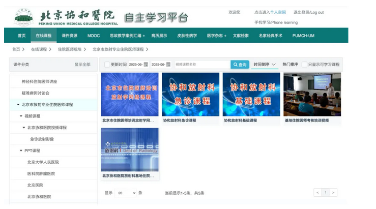Sort by 热门排序

290,65
